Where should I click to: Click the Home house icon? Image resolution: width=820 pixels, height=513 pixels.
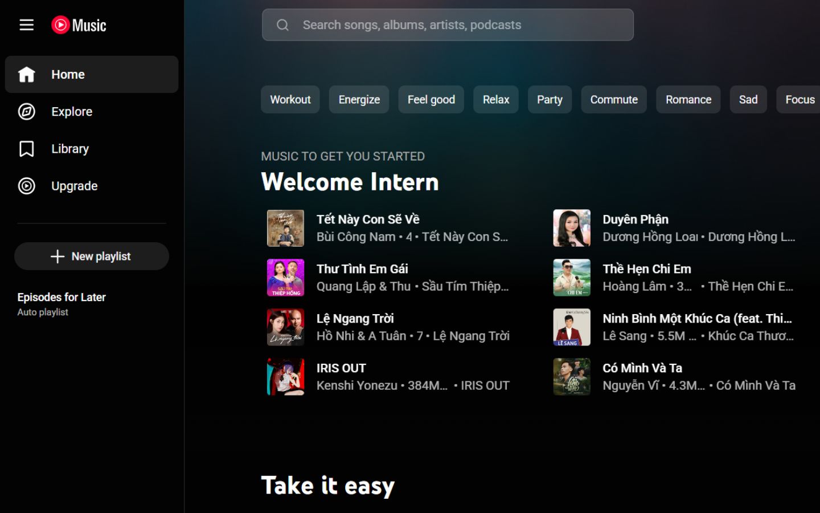pyautogui.click(x=27, y=75)
